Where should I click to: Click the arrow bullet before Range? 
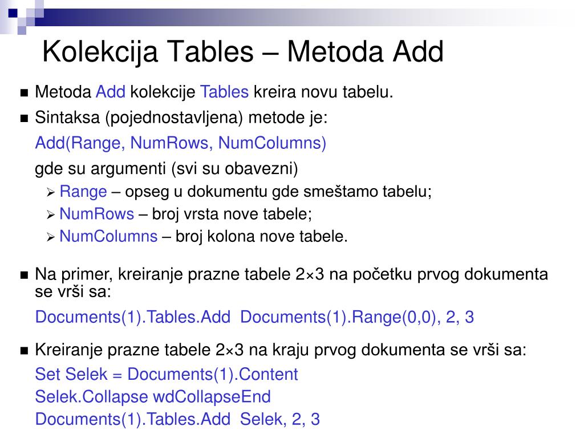click(x=51, y=193)
